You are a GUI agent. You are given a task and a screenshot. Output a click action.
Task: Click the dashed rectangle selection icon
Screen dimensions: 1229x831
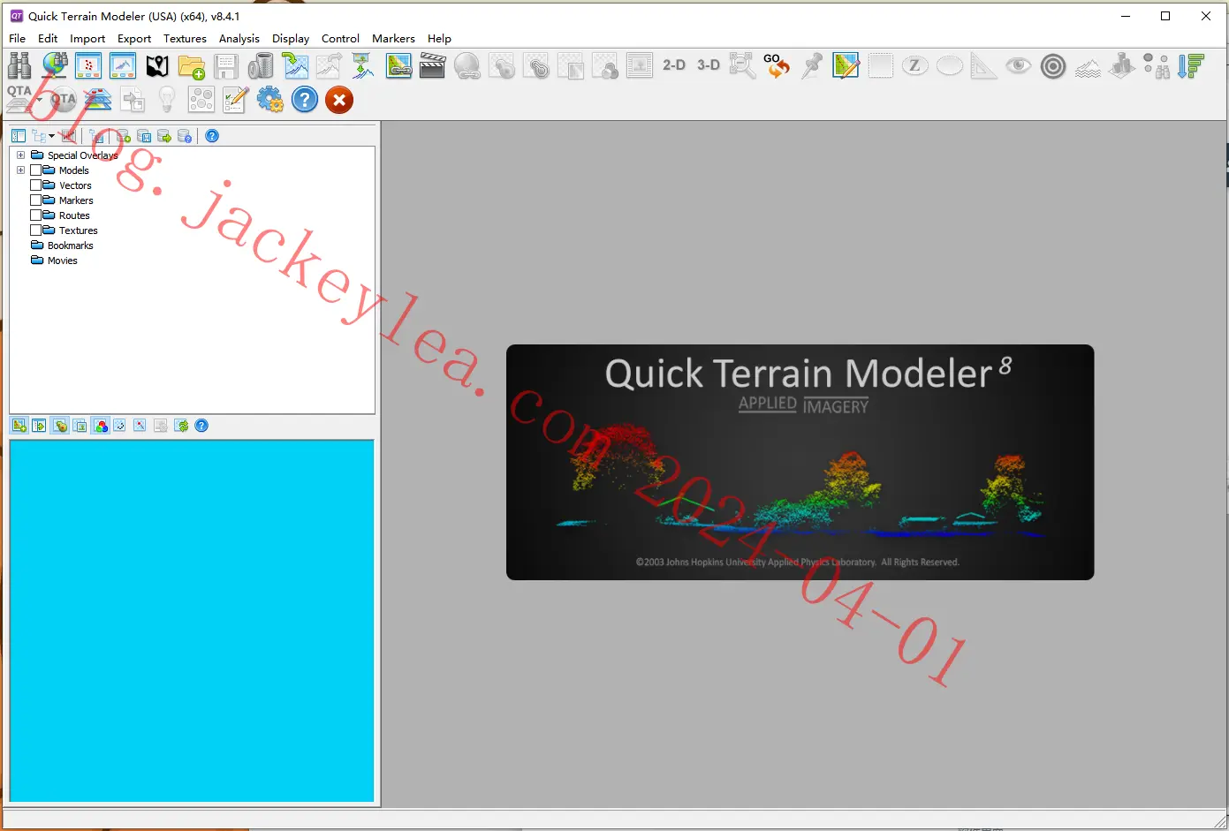(880, 65)
